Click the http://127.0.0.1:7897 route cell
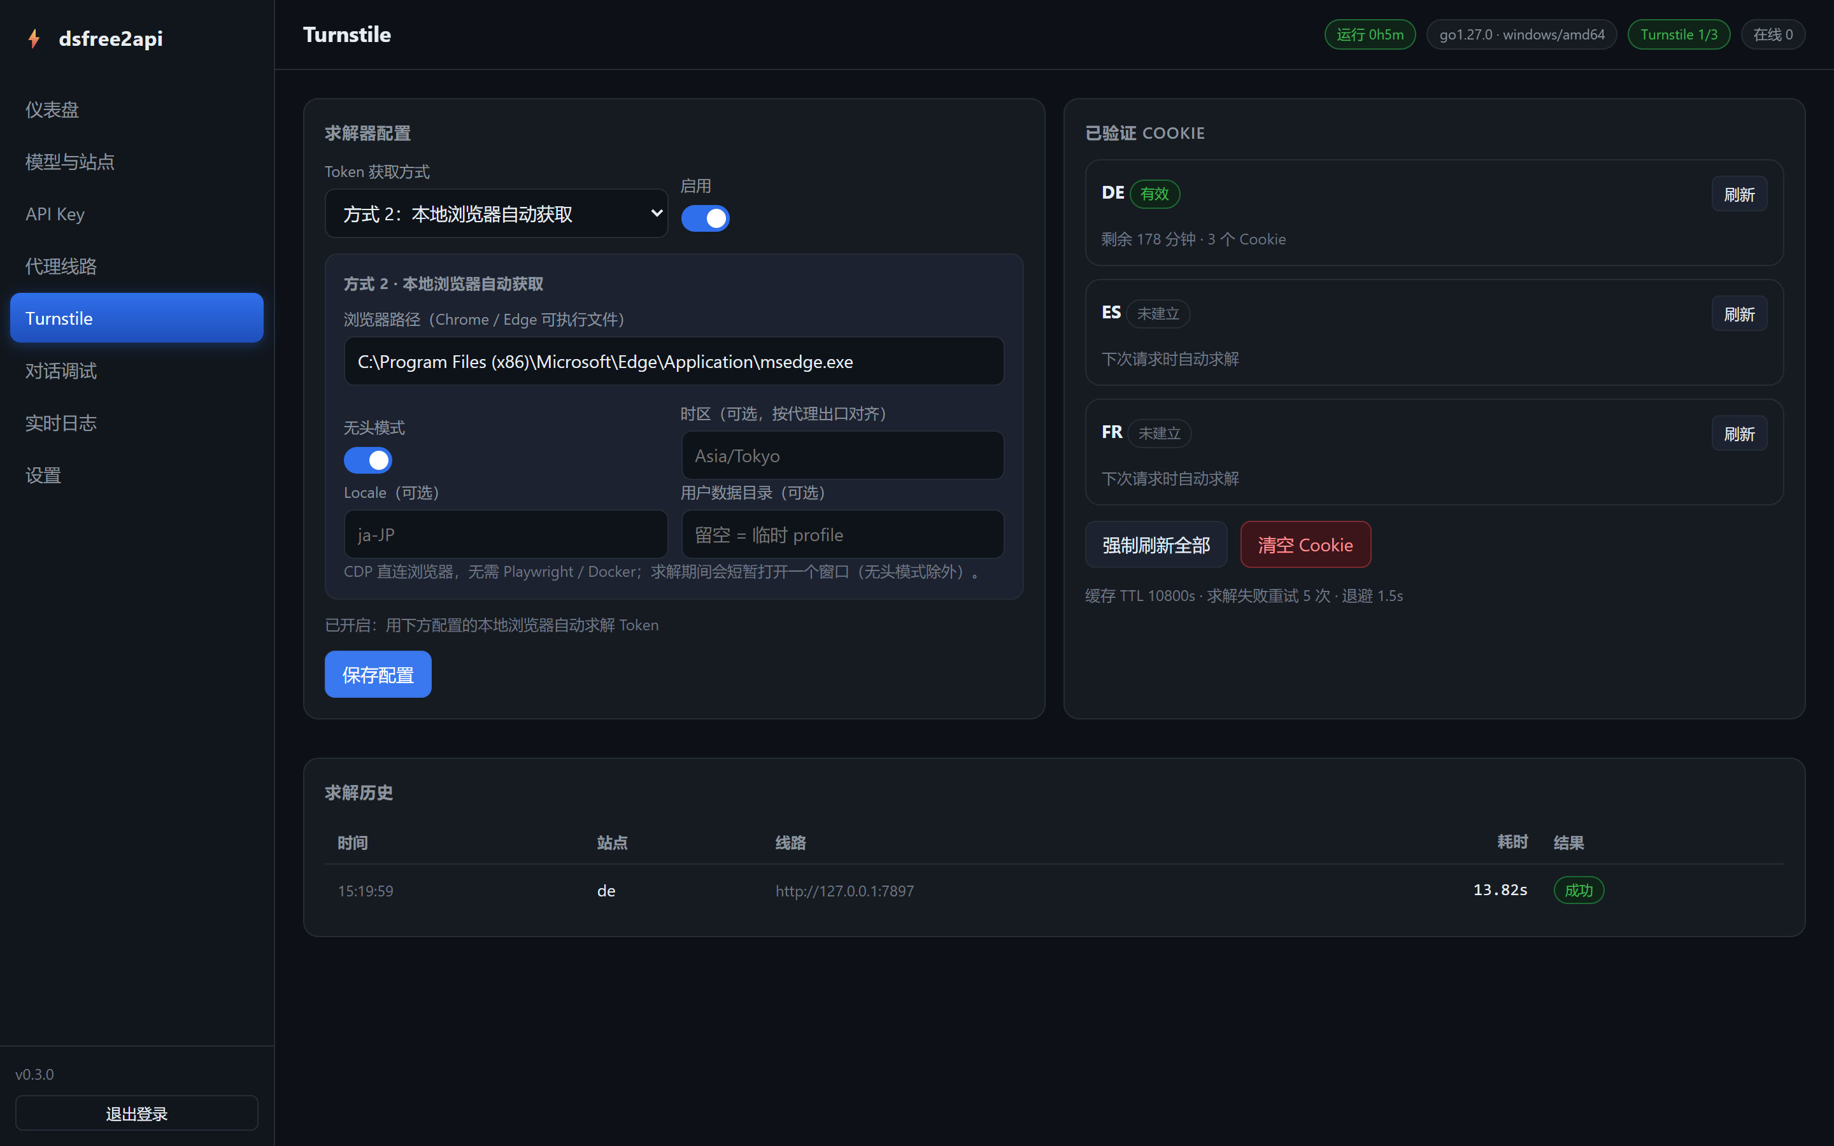The height and width of the screenshot is (1146, 1834). click(x=844, y=891)
